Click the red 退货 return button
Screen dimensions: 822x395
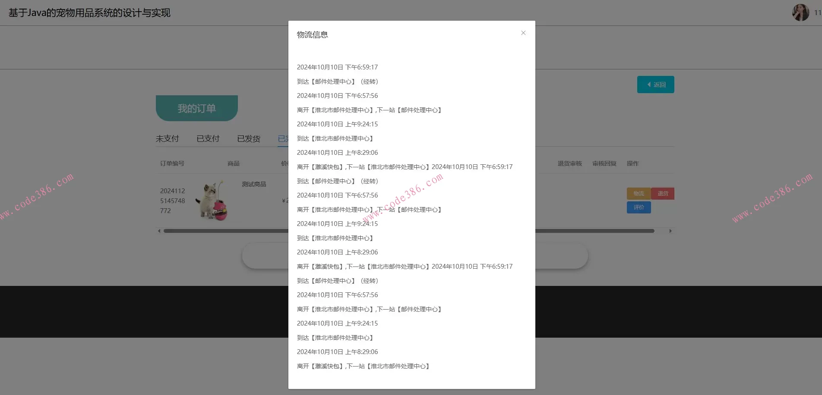click(663, 193)
